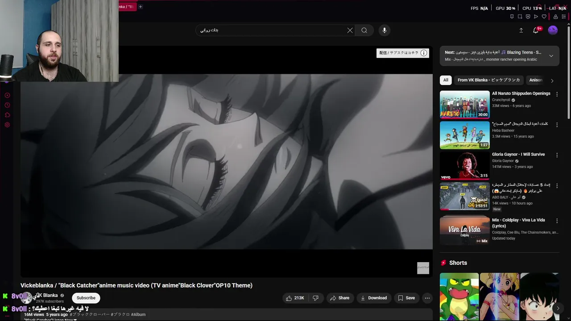Screen dimensions: 571x321
Task: Open YouTube notifications bell
Action: pos(536,30)
